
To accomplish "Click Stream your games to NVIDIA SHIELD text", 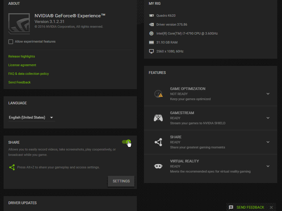I will tap(198, 123).
